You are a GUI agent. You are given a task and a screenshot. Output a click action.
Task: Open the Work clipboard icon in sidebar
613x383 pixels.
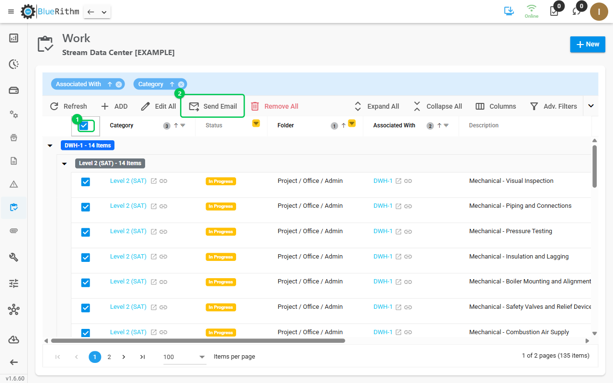(x=14, y=208)
